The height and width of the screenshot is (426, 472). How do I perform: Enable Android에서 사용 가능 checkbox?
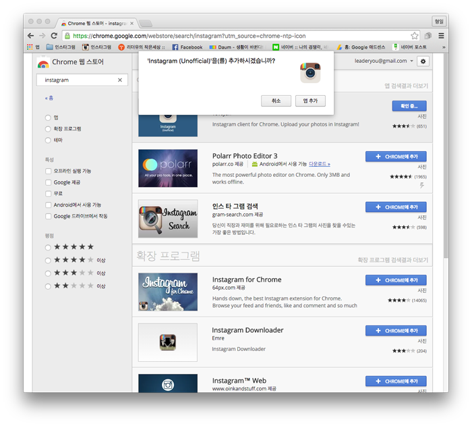coord(48,205)
